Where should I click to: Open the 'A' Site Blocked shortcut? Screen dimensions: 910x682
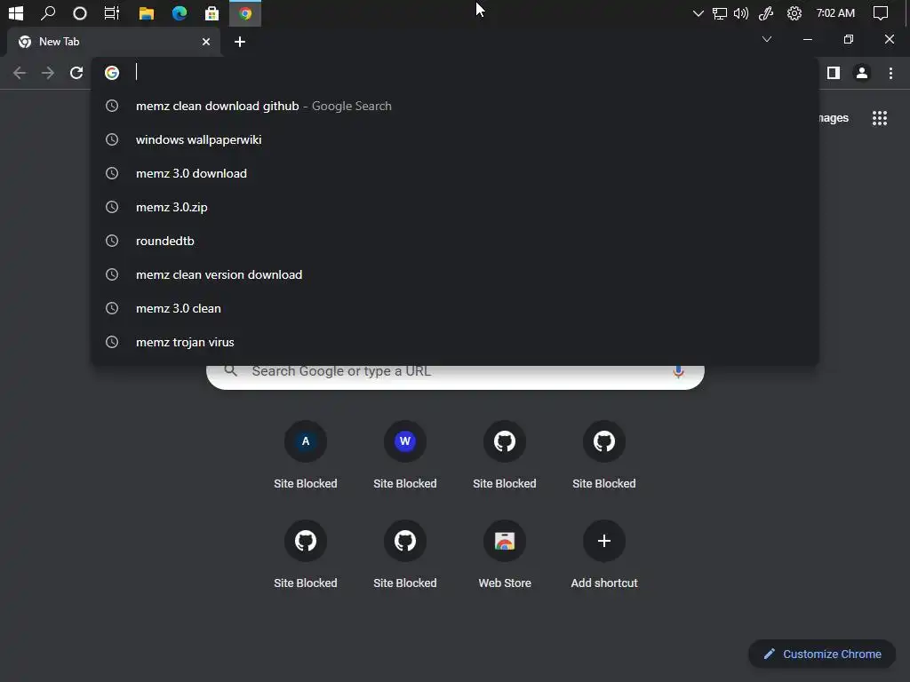coord(306,456)
